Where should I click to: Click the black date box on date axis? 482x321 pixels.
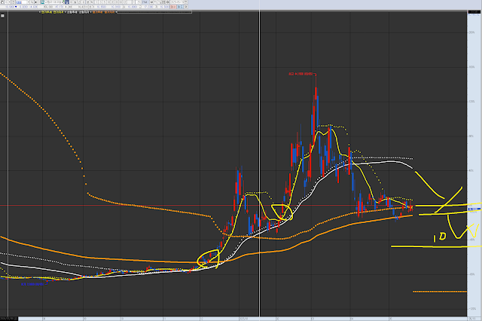tap(9, 319)
